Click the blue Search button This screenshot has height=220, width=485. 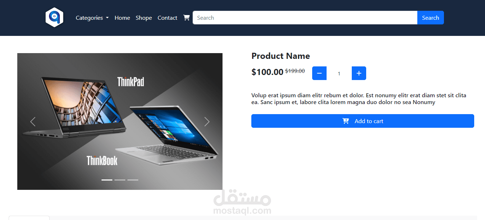(431, 18)
